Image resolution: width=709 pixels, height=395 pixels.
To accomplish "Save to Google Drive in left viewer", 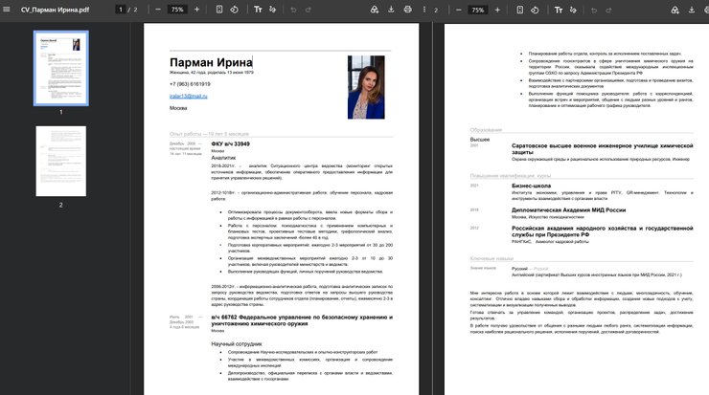I will (x=375, y=10).
